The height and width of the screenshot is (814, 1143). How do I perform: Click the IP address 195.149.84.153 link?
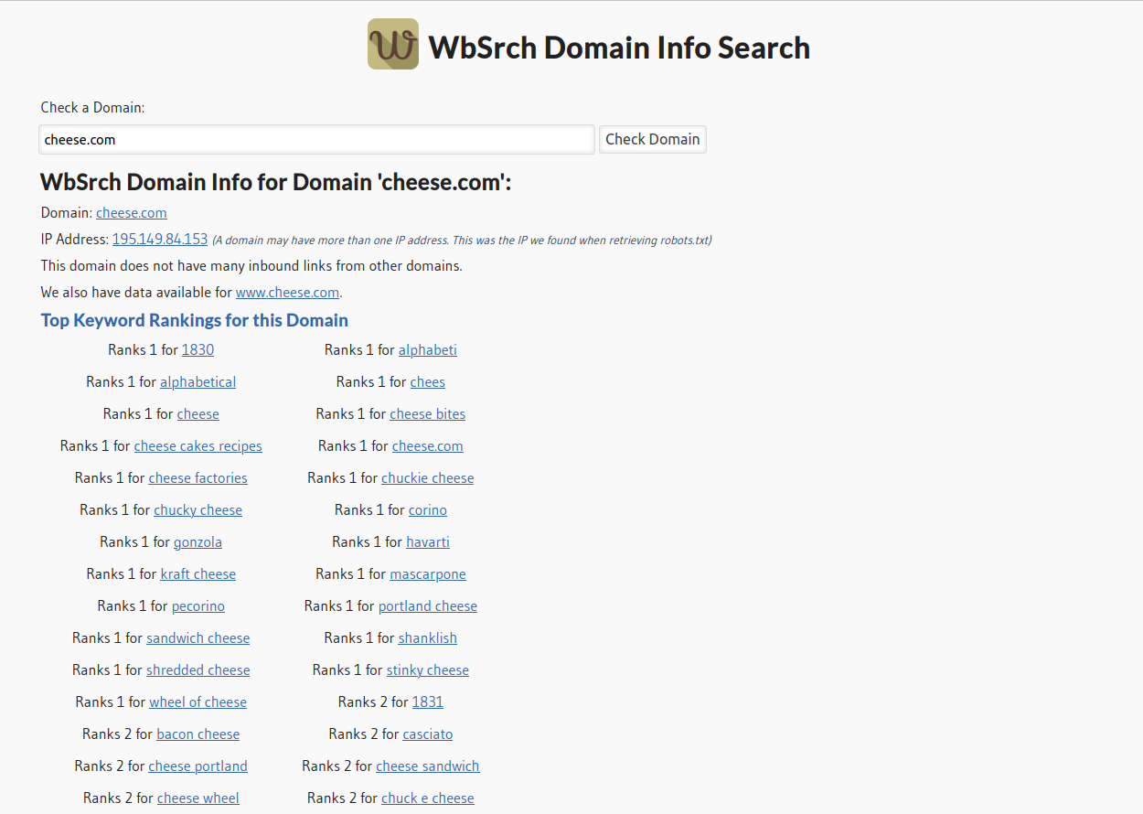(x=159, y=239)
